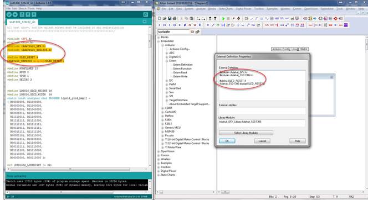Screen dimensions: 368x200
Task: Click Cancel in External Definition dialog
Action: pyautogui.click(x=262, y=141)
